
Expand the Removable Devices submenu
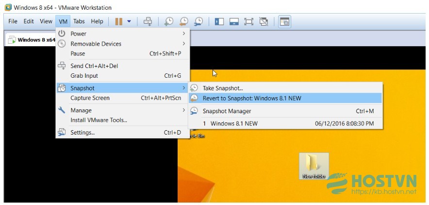click(x=123, y=44)
